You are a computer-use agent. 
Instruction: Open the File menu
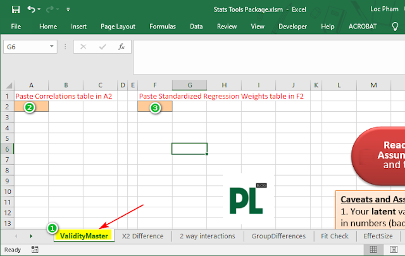click(16, 27)
